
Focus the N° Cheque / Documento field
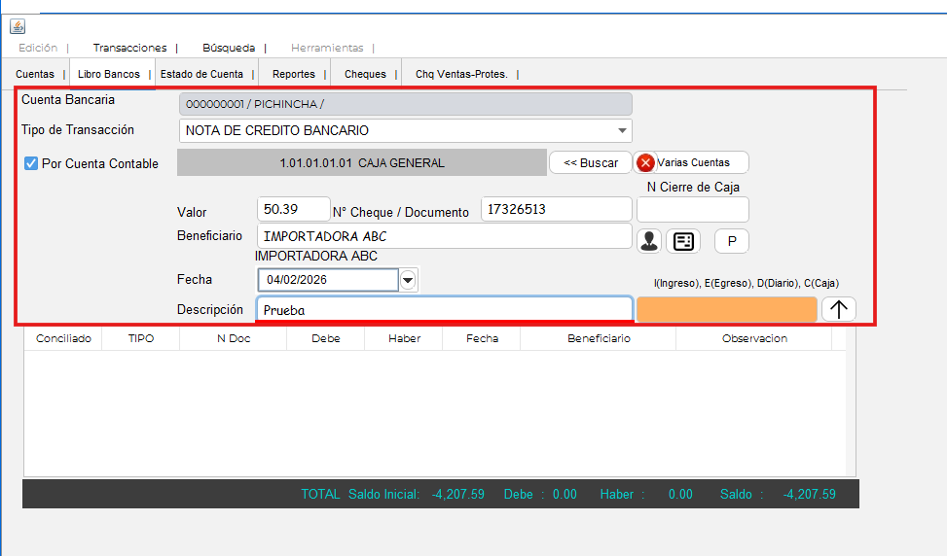tap(556, 209)
